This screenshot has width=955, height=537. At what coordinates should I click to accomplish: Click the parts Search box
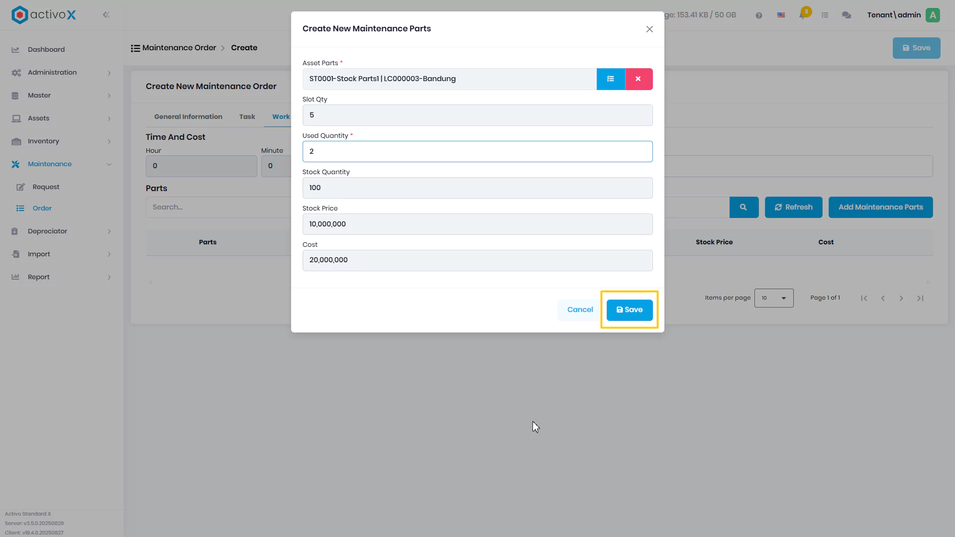click(x=218, y=208)
